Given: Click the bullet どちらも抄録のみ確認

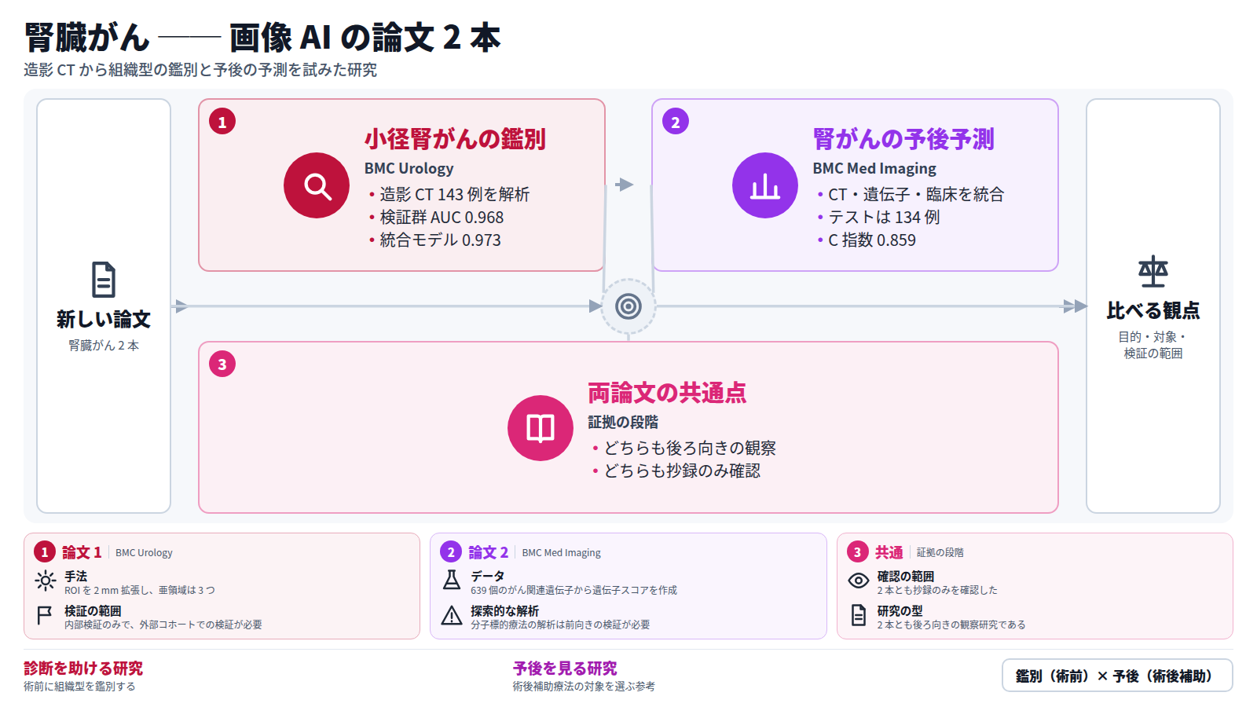Looking at the screenshot, I should 676,471.
